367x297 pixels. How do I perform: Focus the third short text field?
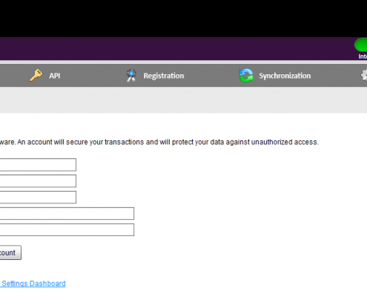click(x=38, y=198)
